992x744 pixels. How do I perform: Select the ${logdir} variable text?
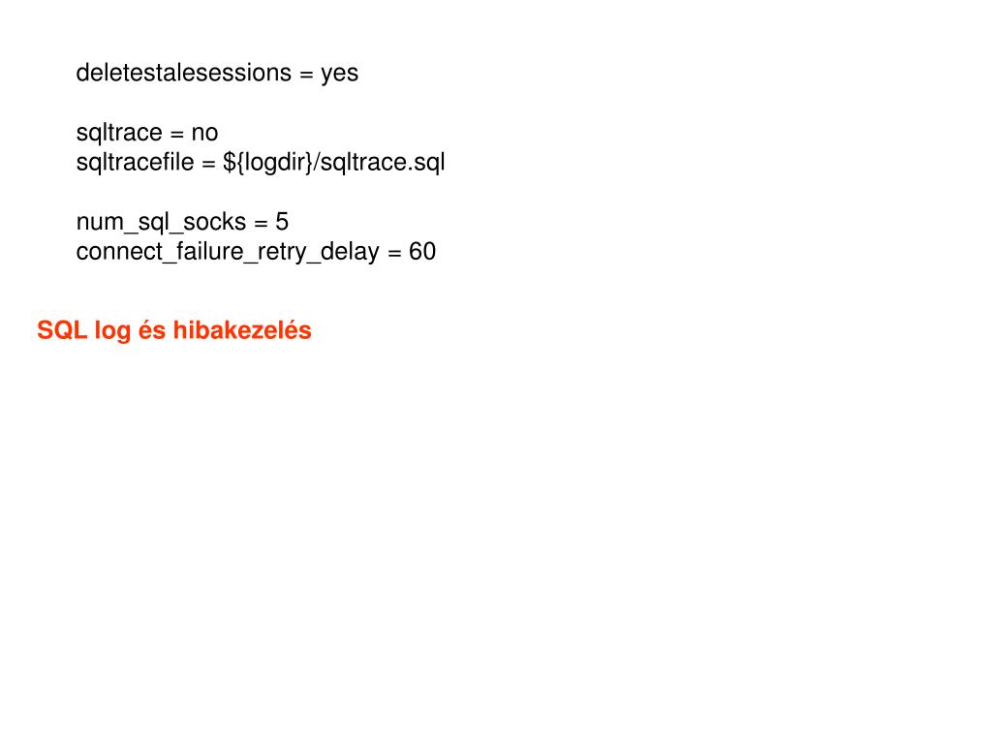tap(267, 163)
